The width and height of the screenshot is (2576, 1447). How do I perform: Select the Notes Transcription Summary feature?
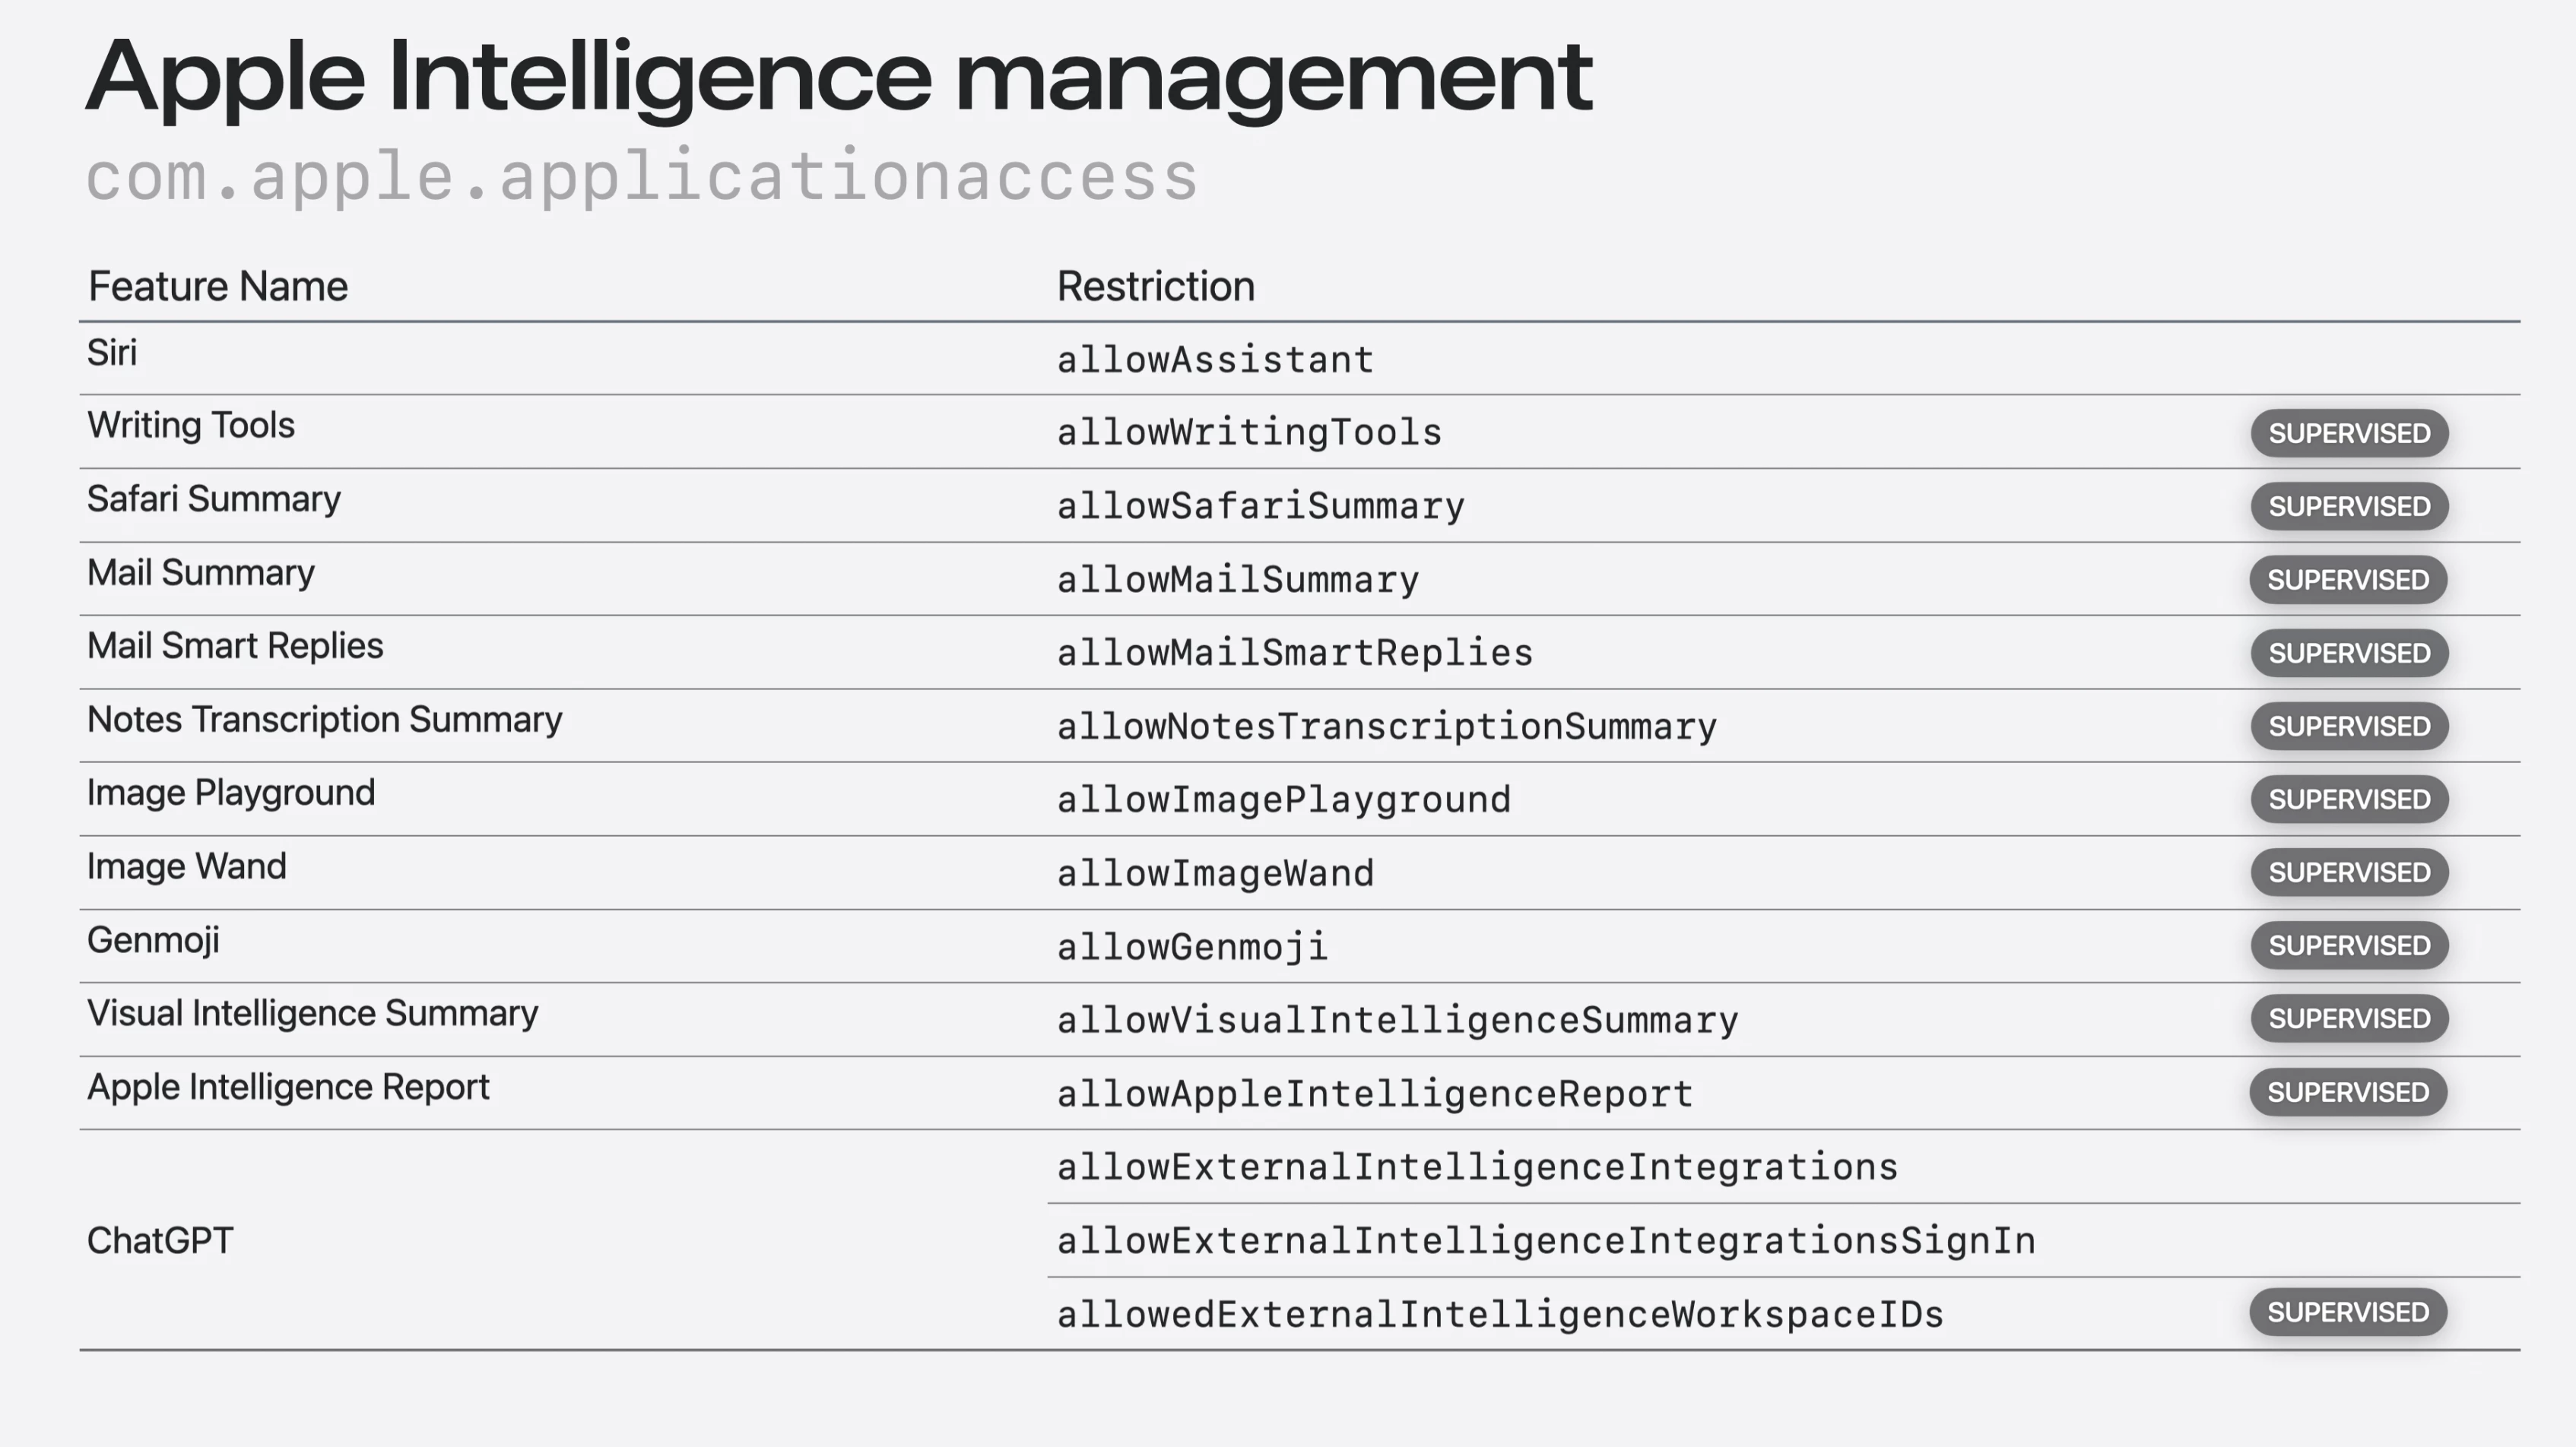(325, 720)
